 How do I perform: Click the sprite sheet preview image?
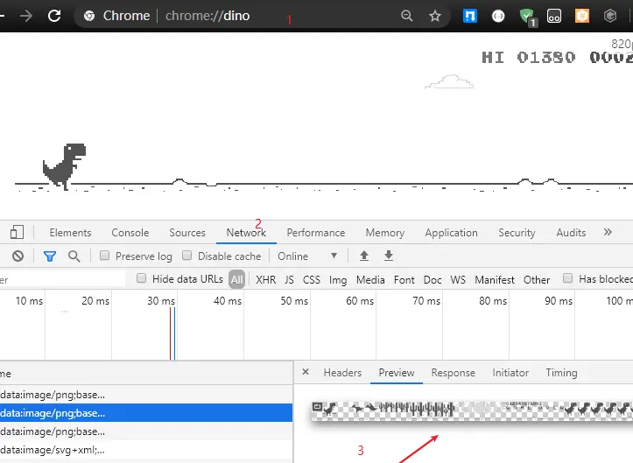click(x=472, y=410)
